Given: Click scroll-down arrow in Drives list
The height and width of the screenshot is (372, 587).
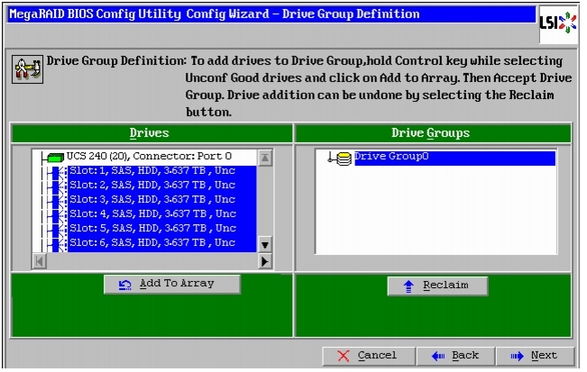Looking at the screenshot, I should 265,245.
